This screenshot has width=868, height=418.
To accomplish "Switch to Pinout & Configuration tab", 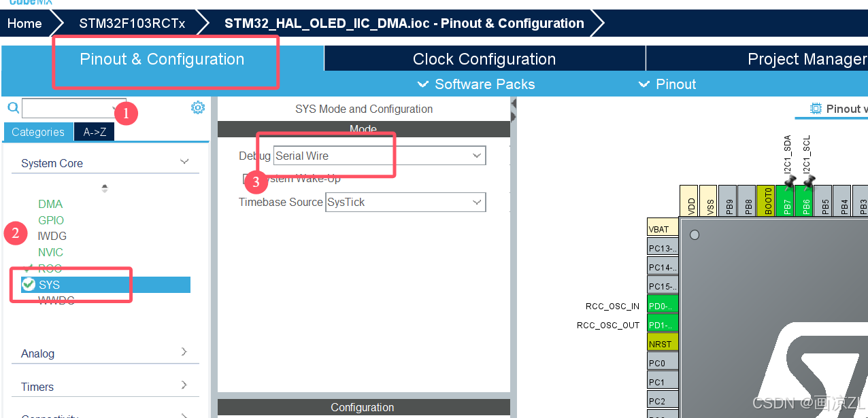I will 162,59.
